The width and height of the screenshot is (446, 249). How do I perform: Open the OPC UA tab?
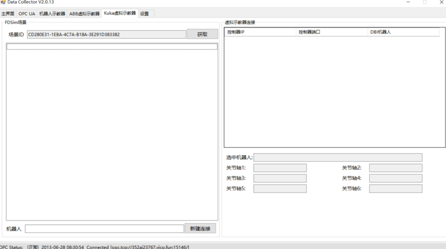point(27,14)
